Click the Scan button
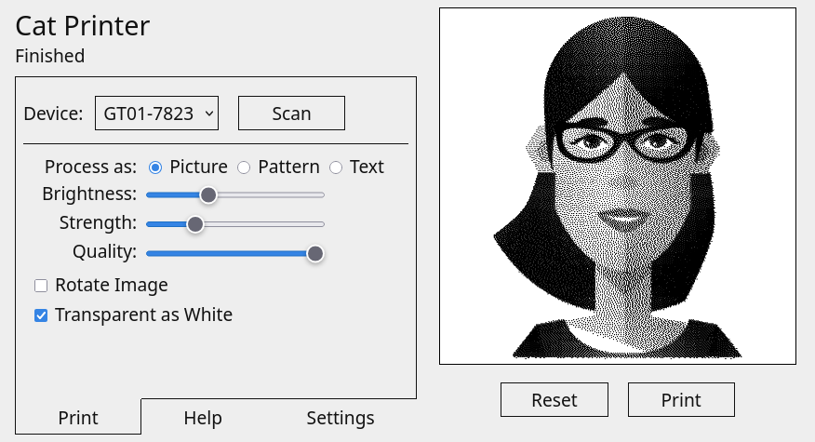The image size is (815, 442). tap(291, 114)
